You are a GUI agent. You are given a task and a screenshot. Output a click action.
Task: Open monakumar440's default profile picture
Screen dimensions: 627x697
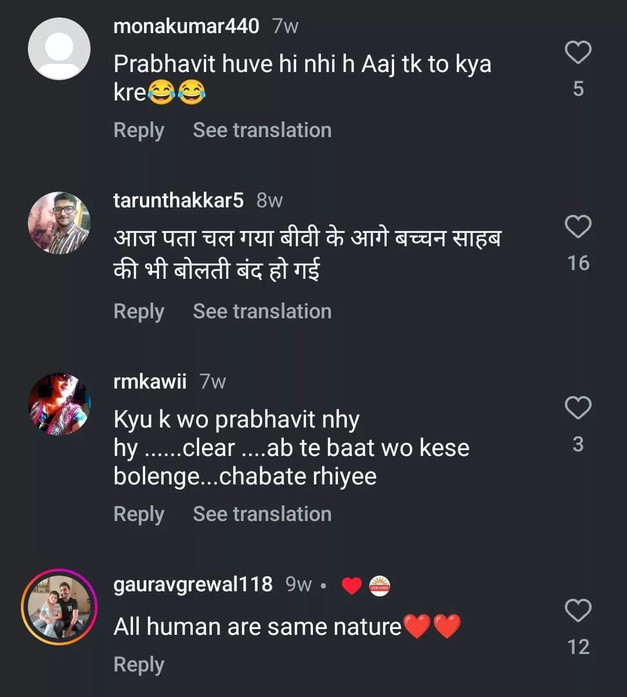point(59,49)
